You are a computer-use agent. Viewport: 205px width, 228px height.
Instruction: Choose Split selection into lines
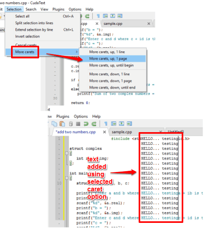click(43, 23)
